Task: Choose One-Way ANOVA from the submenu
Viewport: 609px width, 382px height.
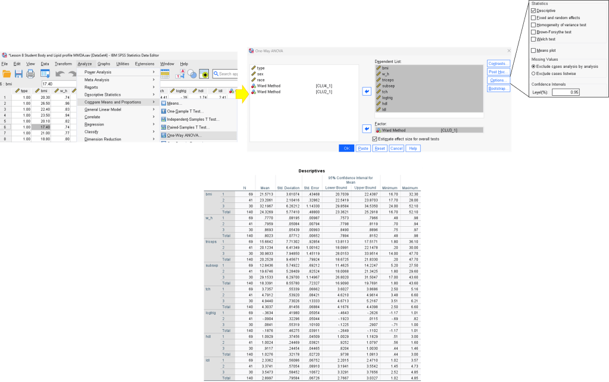Action: [x=184, y=135]
